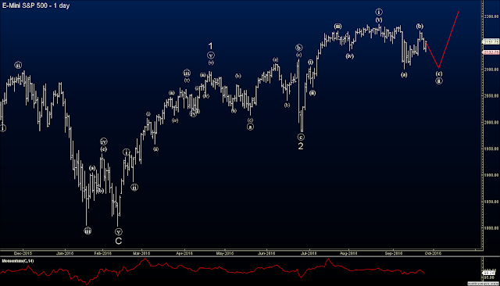Click the Apr-2016 date axis label
This screenshot has width=500, height=286.
click(x=184, y=253)
